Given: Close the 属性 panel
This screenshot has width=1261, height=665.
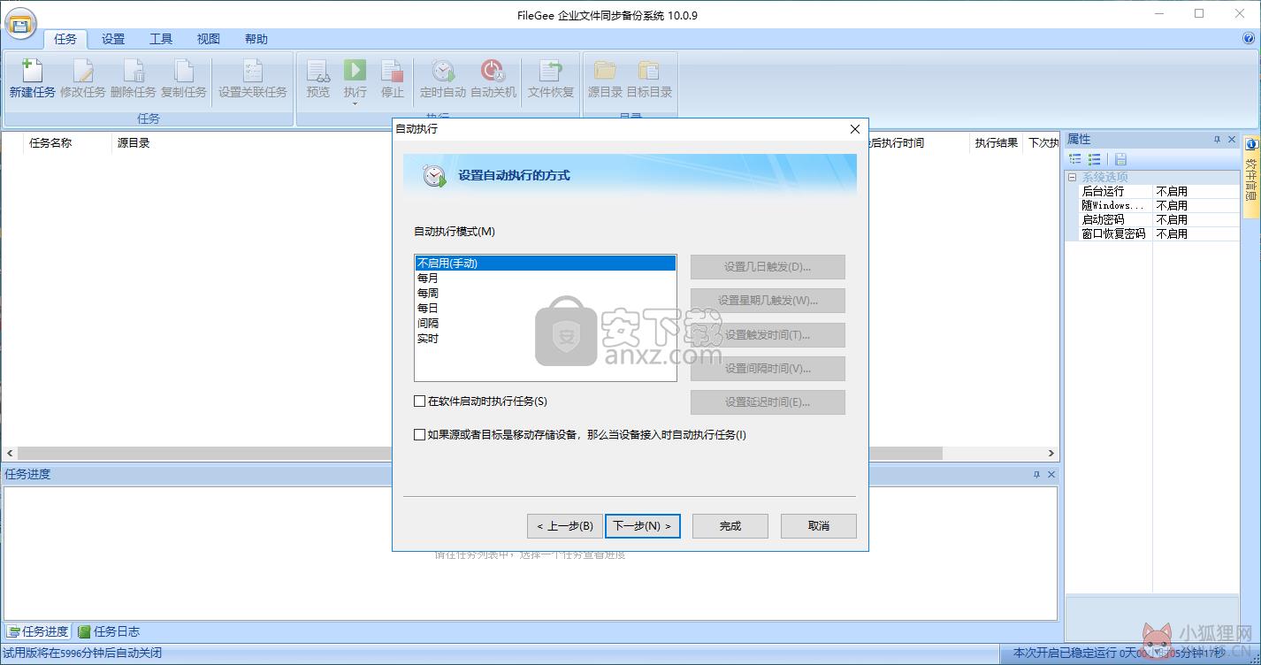Looking at the screenshot, I should pos(1230,140).
